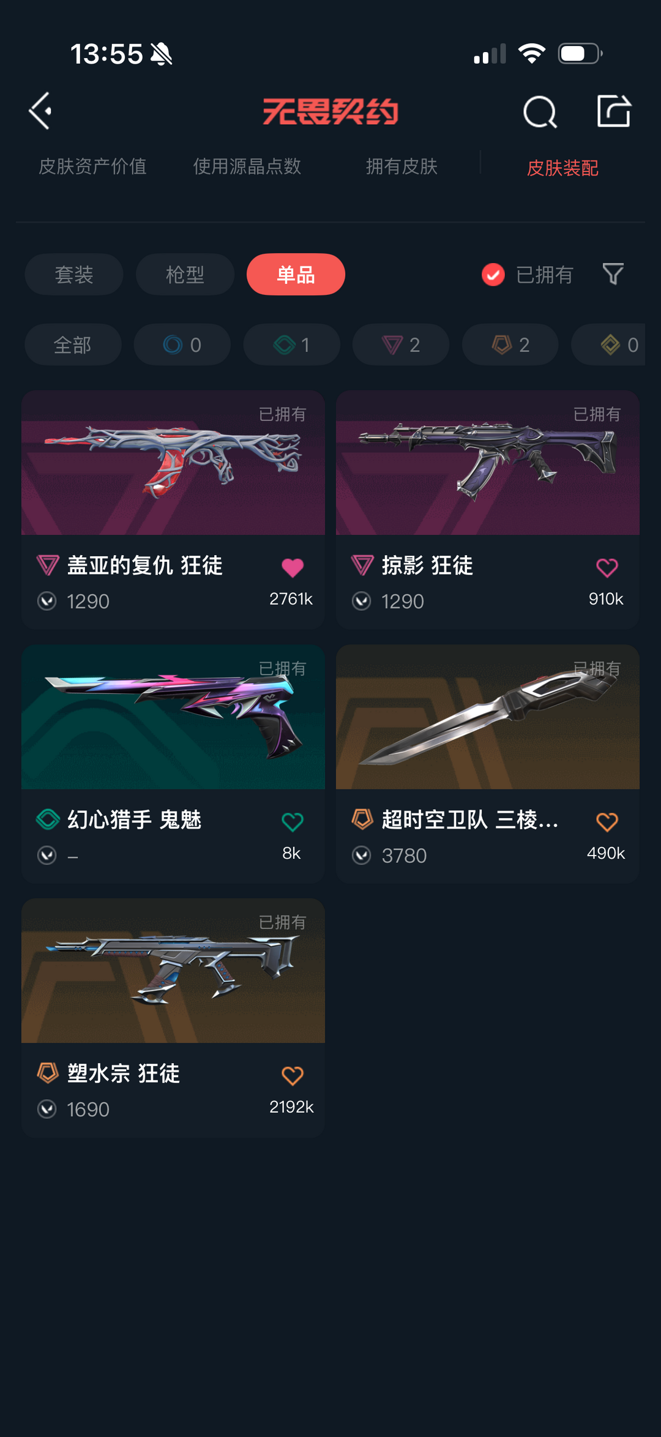Tap heart icon on 塑水宗 狂徒
This screenshot has height=1437, width=661.
point(293,1076)
